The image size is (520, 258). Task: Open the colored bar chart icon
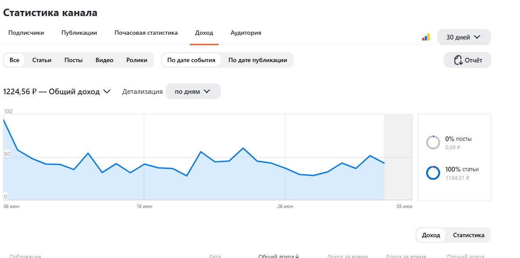tap(426, 37)
